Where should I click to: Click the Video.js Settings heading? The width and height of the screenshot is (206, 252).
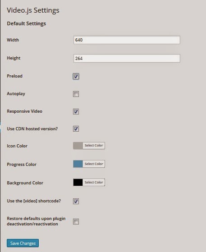point(33,10)
